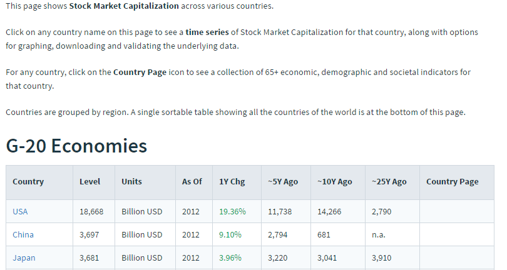Sort by the ~25Y Ago column header
The image size is (507, 270).
389,181
